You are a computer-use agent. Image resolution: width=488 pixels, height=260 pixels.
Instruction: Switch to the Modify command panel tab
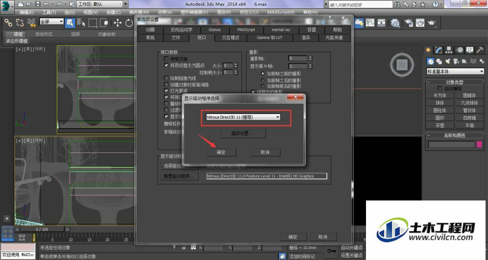click(439, 50)
